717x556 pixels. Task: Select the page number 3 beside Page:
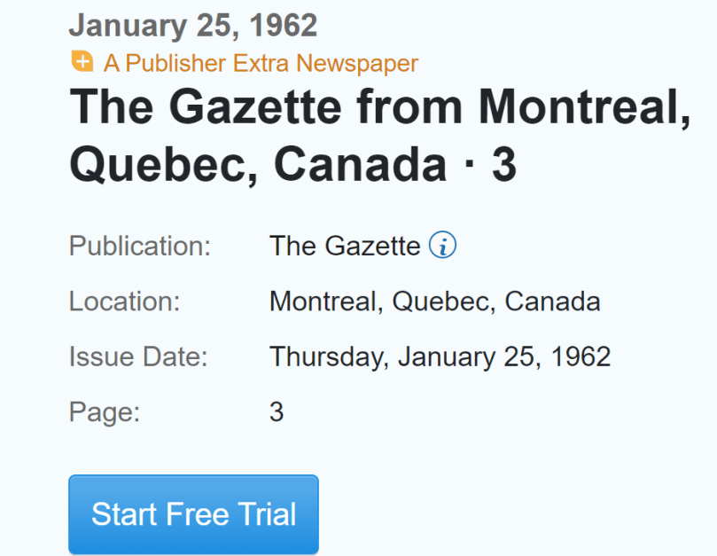coord(277,412)
